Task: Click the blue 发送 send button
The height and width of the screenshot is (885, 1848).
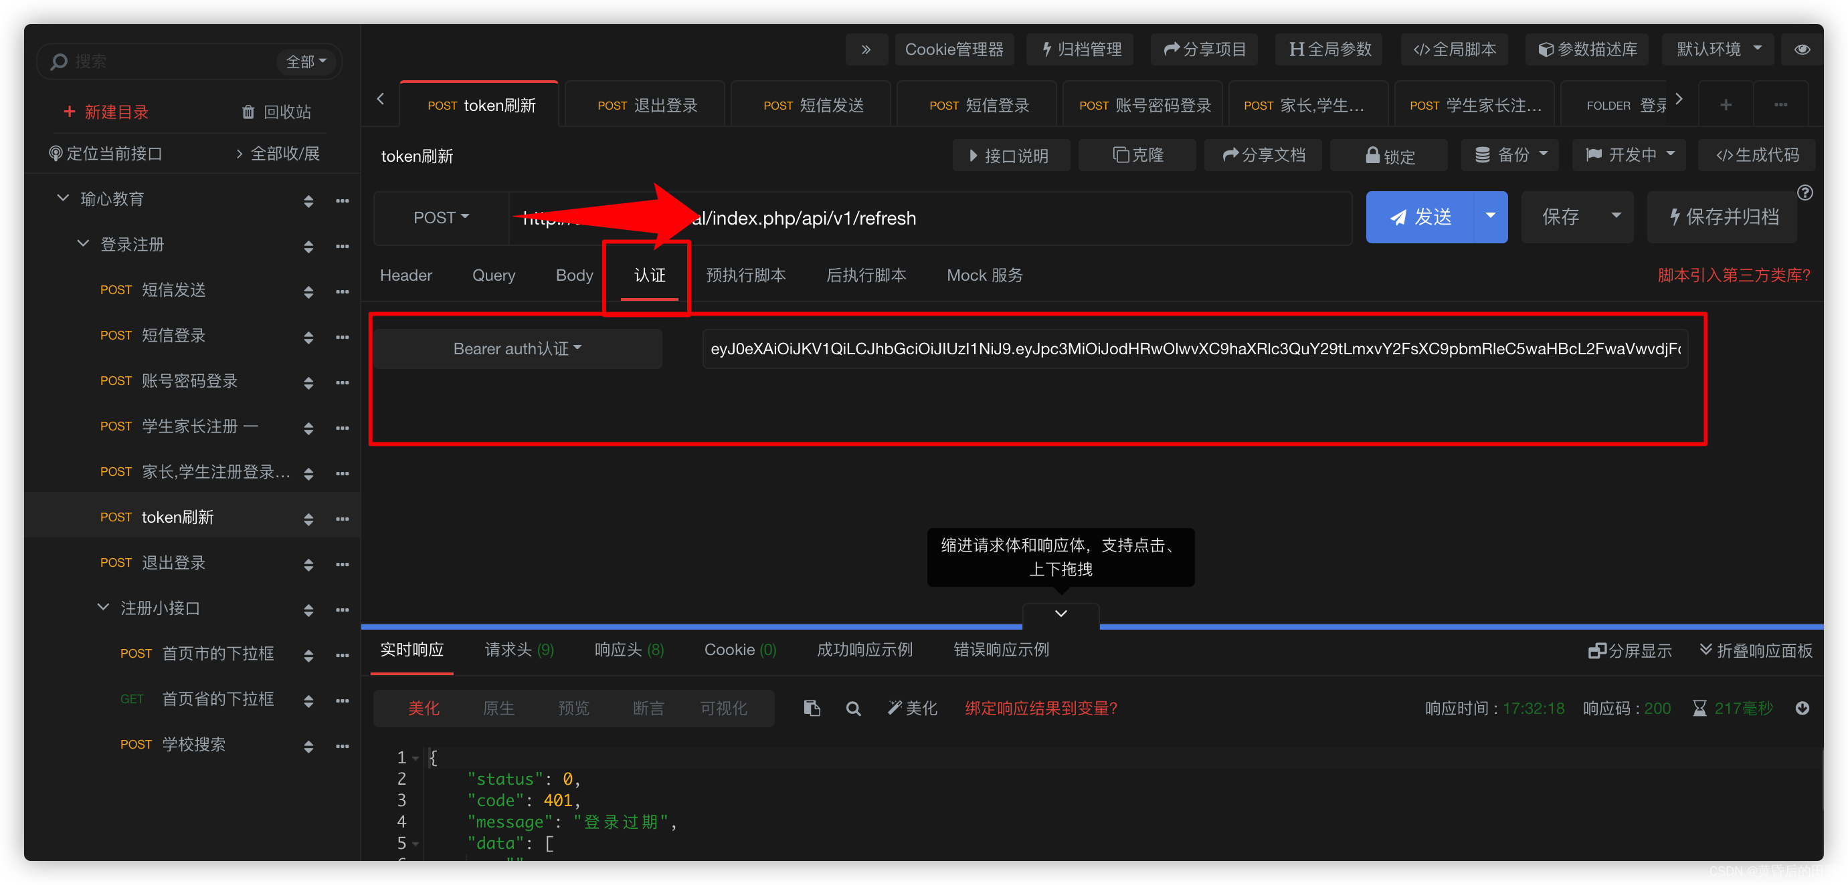Action: pos(1420,217)
